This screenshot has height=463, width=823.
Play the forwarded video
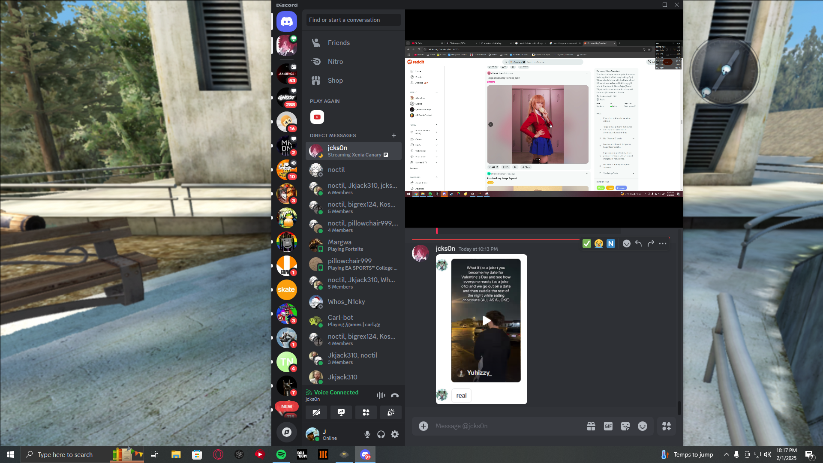click(486, 321)
